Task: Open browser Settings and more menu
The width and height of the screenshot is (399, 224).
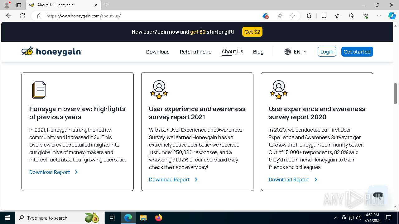Action: pyautogui.click(x=379, y=16)
